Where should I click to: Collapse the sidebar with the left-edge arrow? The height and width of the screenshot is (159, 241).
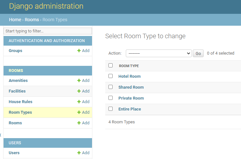(x=1, y=135)
